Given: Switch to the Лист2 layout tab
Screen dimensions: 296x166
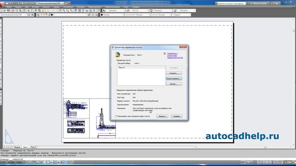Looking at the screenshot, I should pos(33,147).
